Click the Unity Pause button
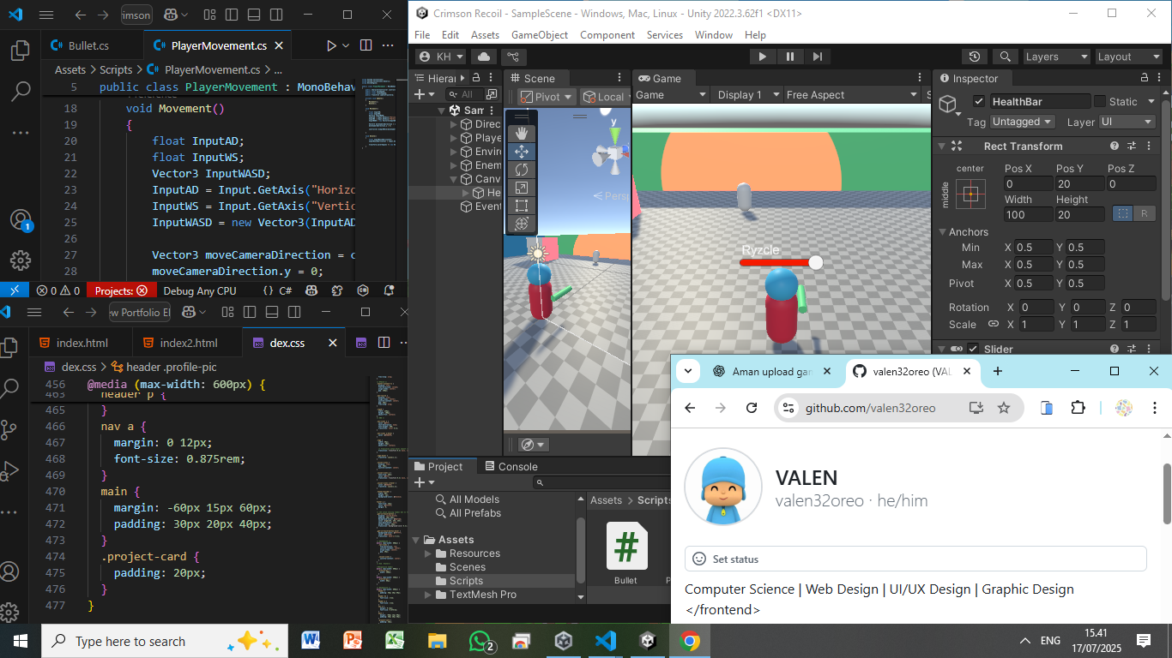 789,57
